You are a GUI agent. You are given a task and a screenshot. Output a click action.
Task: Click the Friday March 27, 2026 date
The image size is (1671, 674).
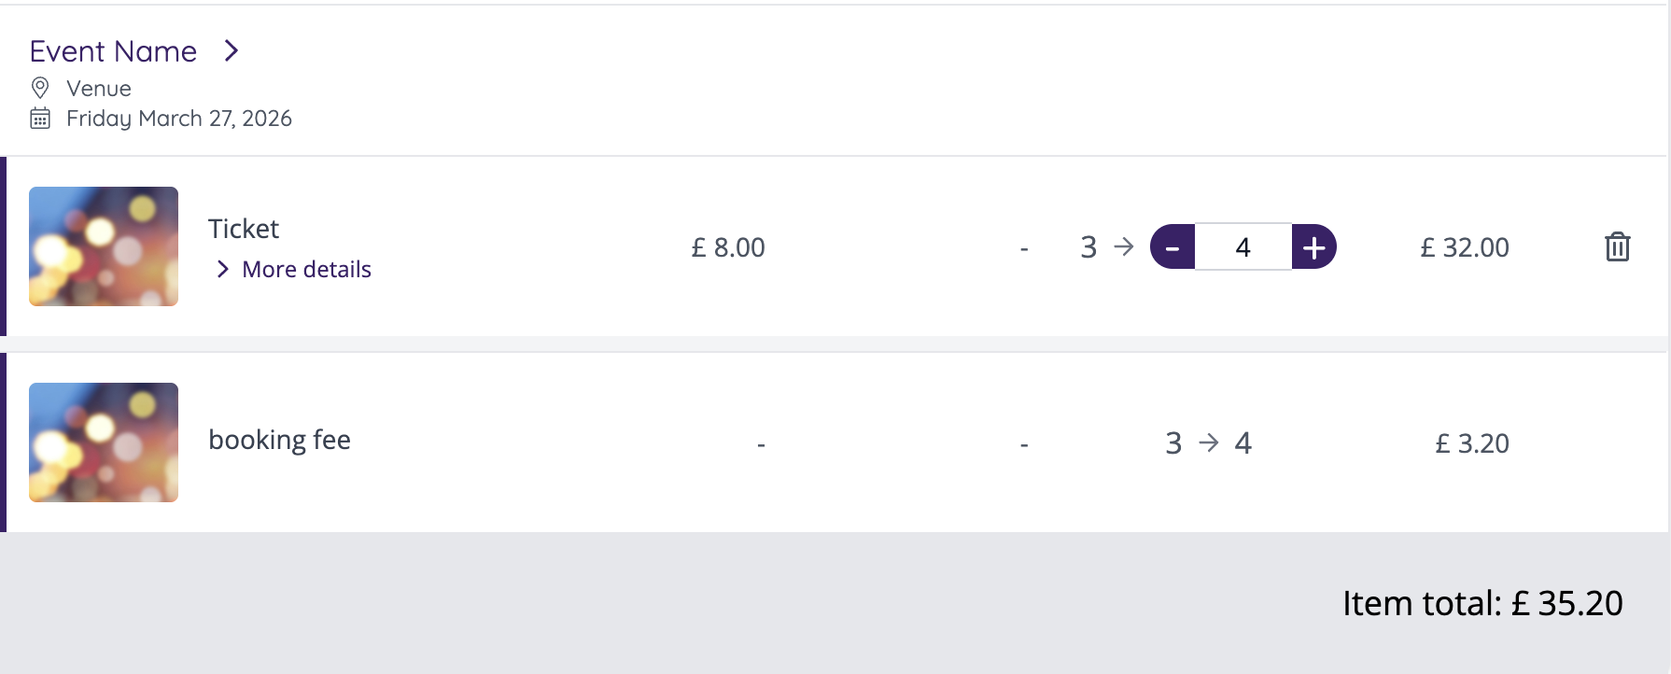click(179, 119)
